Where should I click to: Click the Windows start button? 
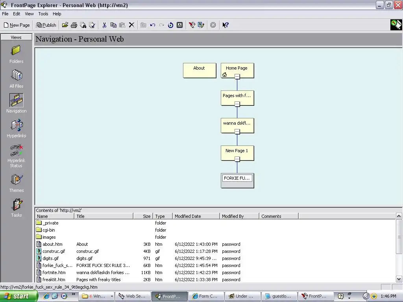point(18,296)
